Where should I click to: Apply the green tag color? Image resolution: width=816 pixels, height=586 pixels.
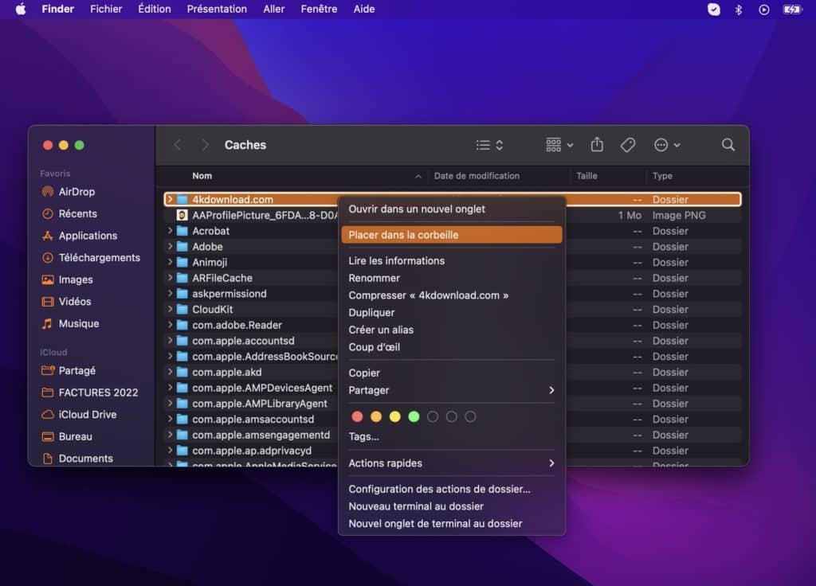(414, 416)
